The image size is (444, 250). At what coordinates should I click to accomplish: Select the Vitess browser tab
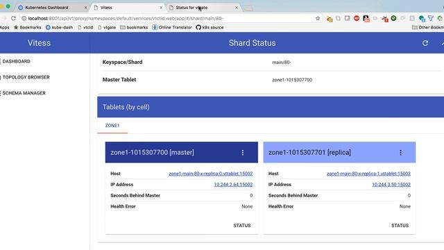coord(128,8)
